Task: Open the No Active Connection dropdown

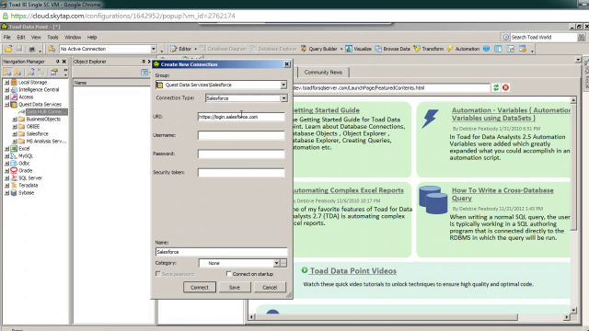Action: pos(154,49)
